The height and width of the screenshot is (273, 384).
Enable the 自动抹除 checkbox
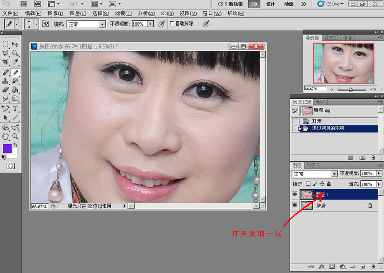pyautogui.click(x=172, y=24)
